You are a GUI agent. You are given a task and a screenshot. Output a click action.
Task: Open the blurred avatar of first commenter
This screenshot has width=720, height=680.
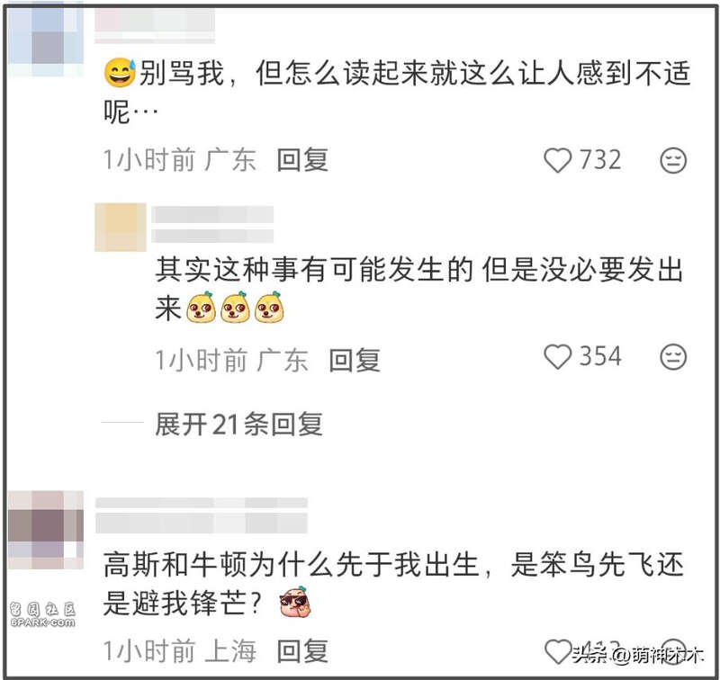[46, 39]
